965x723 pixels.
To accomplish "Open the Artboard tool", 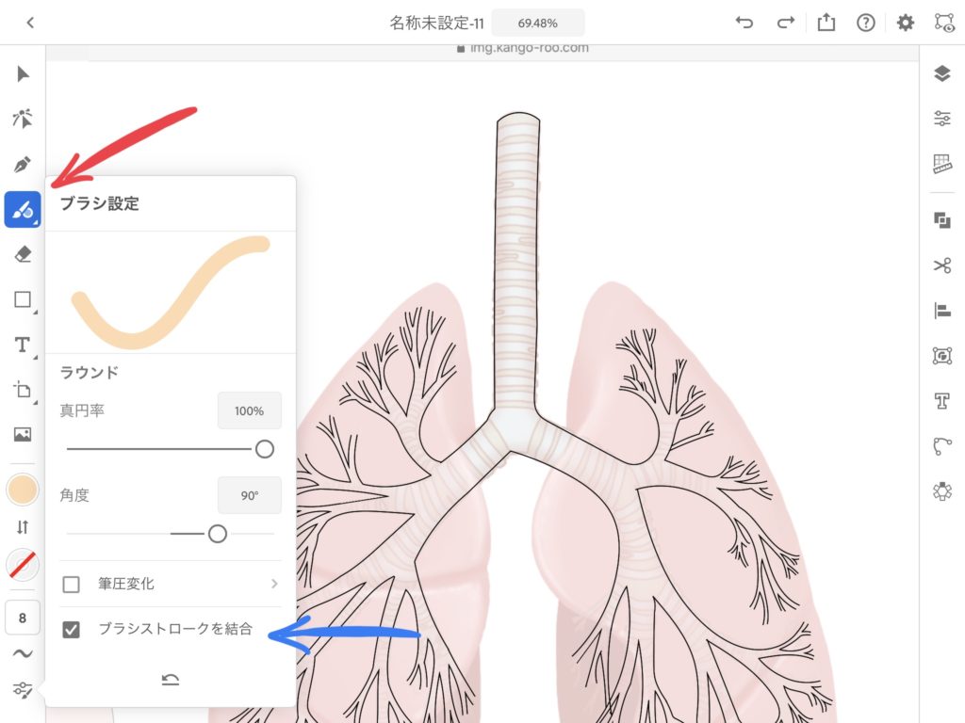I will pyautogui.click(x=23, y=390).
